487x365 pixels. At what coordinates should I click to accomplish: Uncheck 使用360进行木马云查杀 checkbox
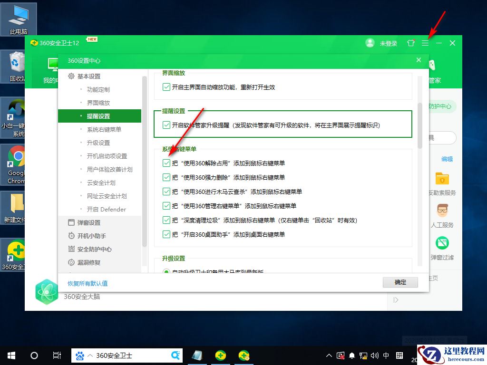tap(166, 192)
